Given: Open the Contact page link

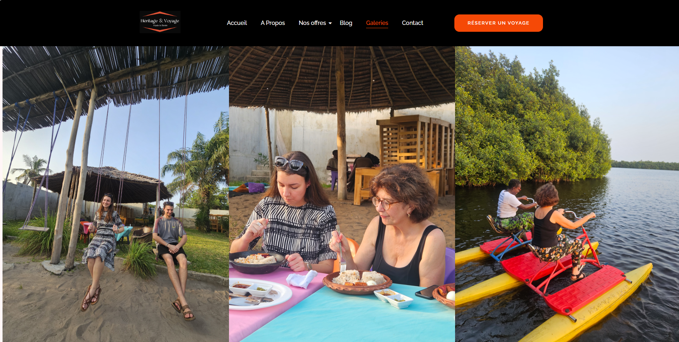Looking at the screenshot, I should [x=412, y=23].
